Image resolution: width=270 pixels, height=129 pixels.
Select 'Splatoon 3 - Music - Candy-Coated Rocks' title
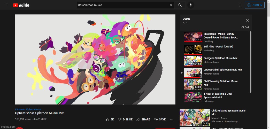point(221,36)
